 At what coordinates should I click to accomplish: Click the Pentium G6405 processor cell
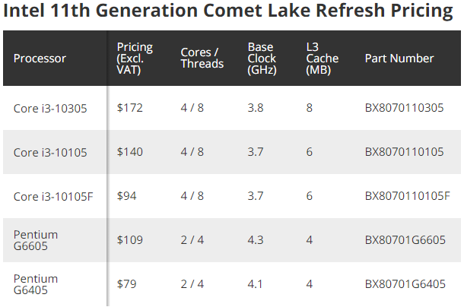[36, 284]
